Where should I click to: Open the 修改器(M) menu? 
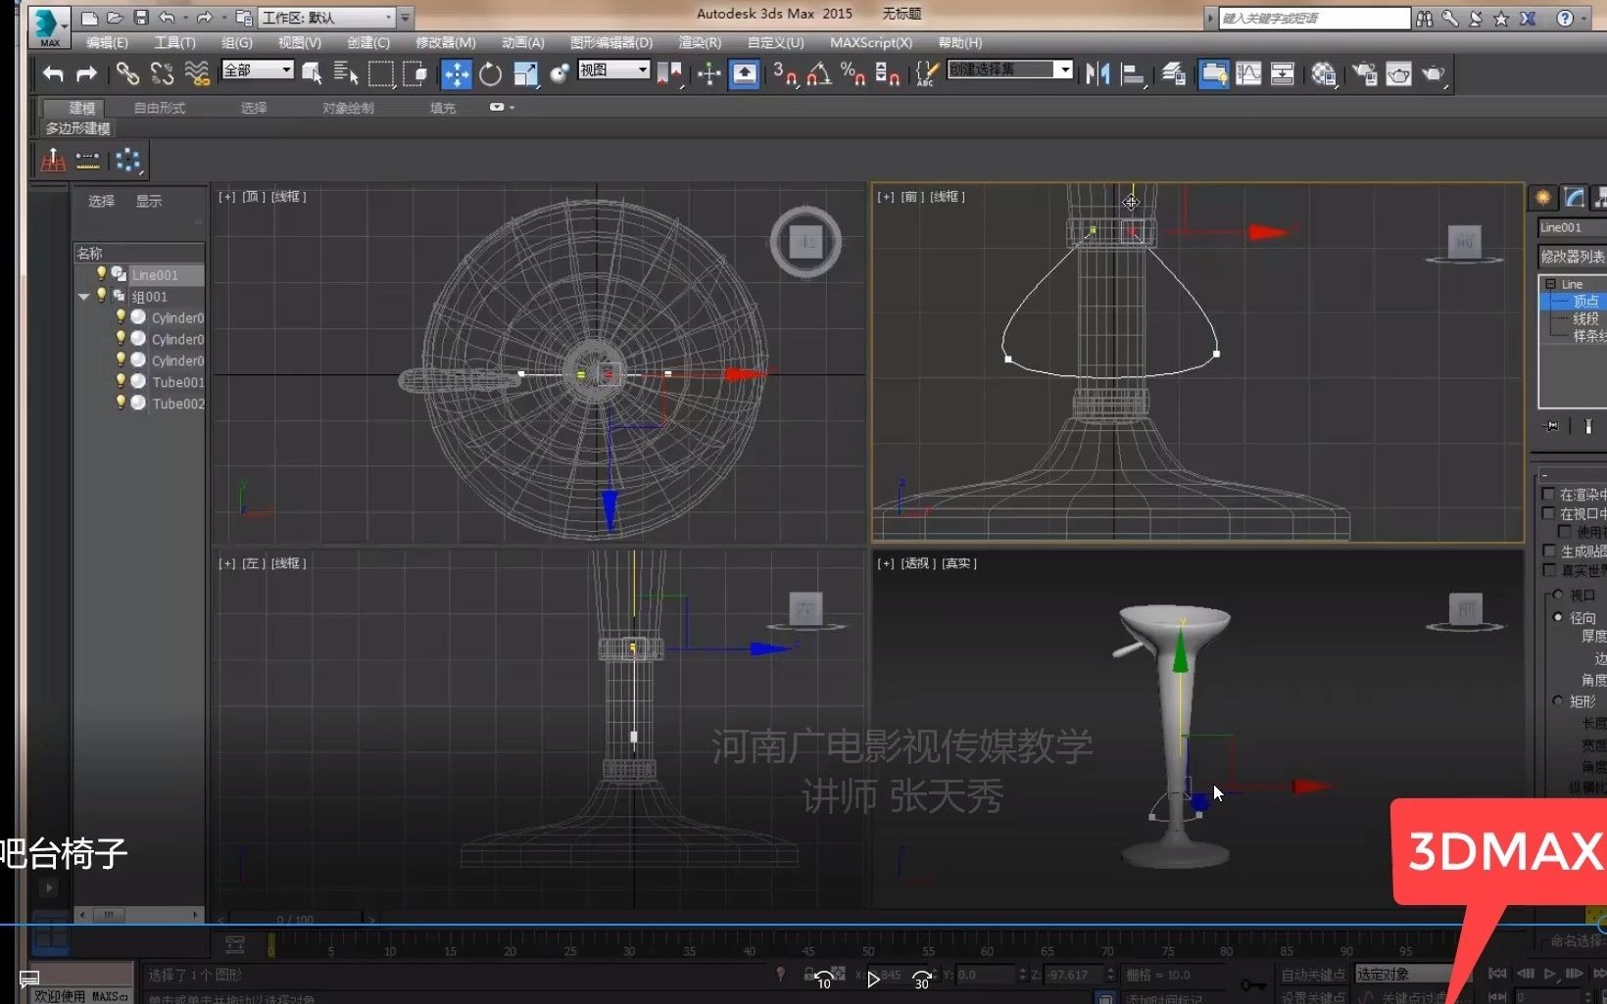click(x=445, y=42)
